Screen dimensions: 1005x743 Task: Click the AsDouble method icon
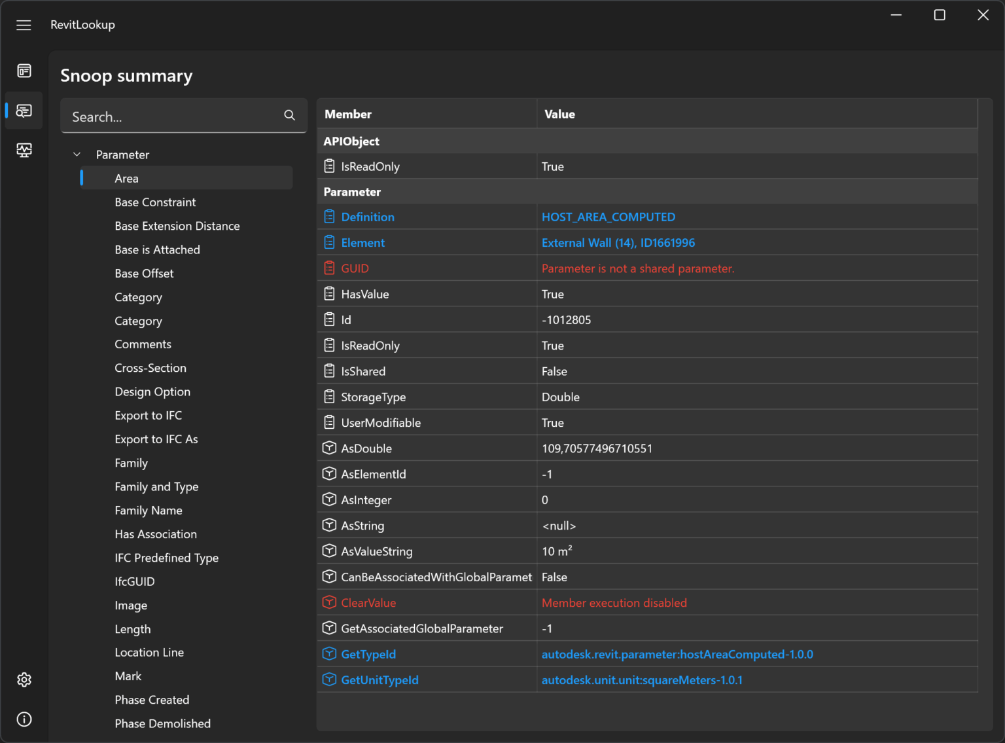(x=330, y=448)
